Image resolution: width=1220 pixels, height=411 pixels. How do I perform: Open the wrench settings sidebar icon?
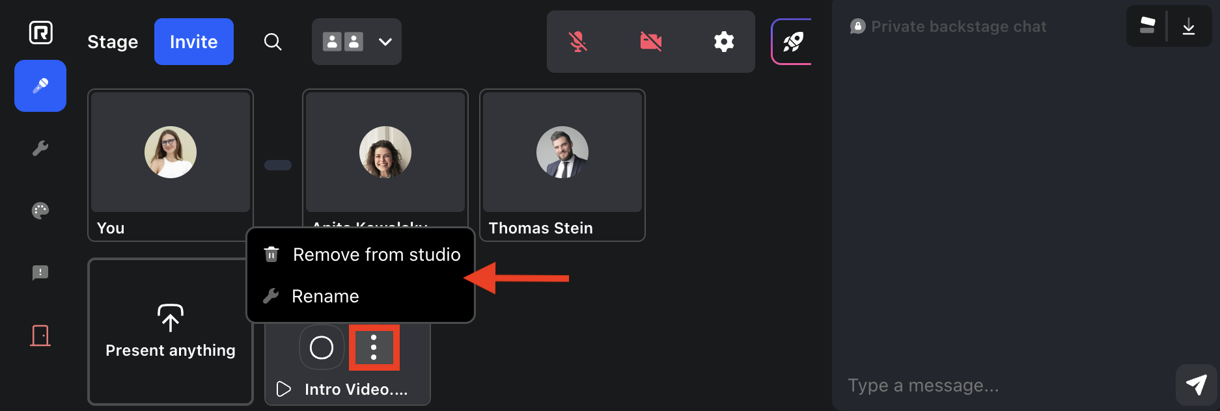click(x=40, y=148)
